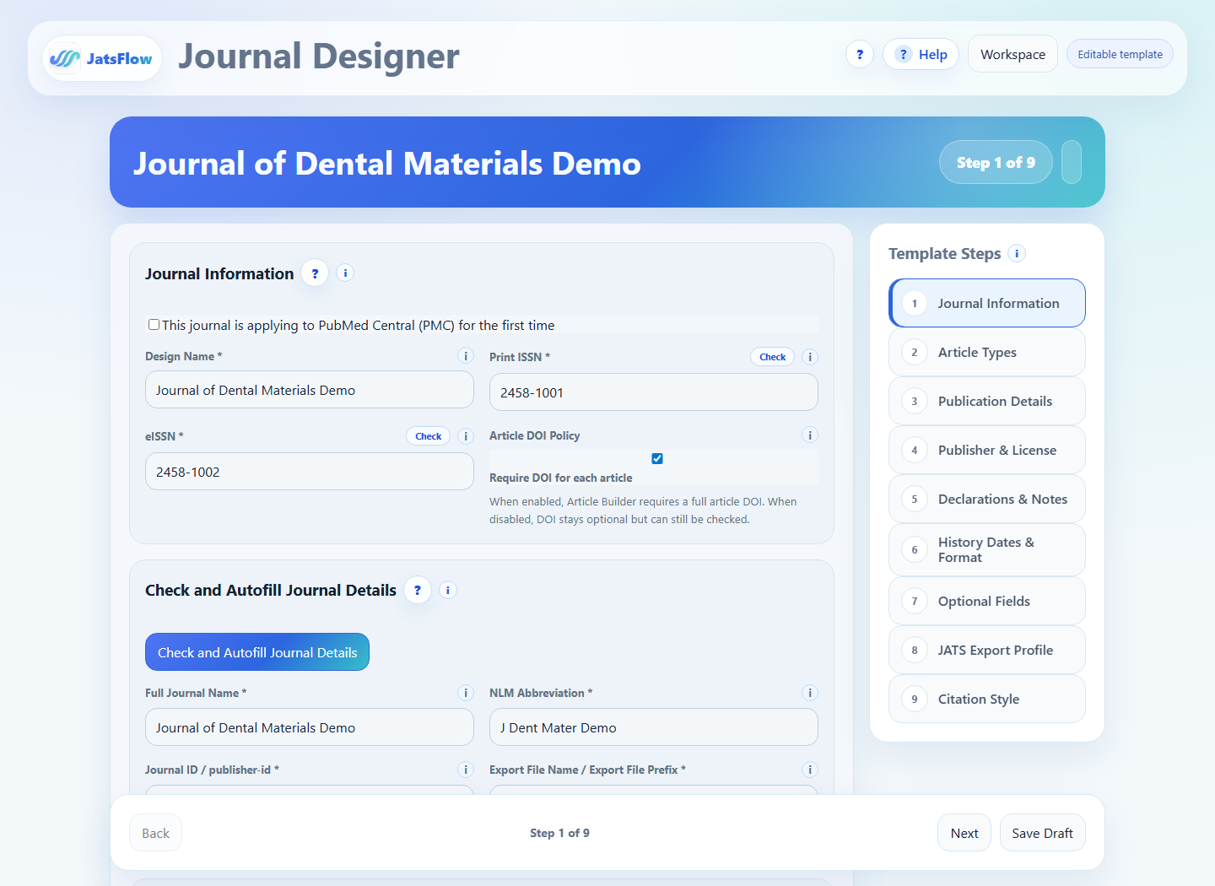This screenshot has height=886, width=1215.
Task: Toggle Require DOI for each article checkbox
Action: tap(657, 458)
